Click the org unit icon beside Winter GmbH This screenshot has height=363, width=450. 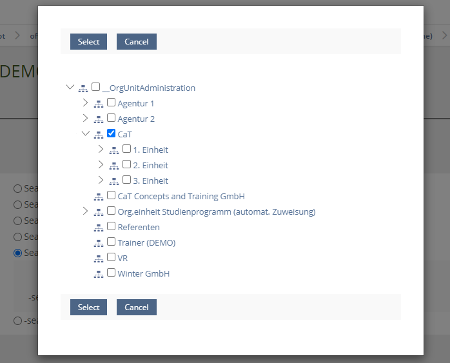[x=99, y=274]
